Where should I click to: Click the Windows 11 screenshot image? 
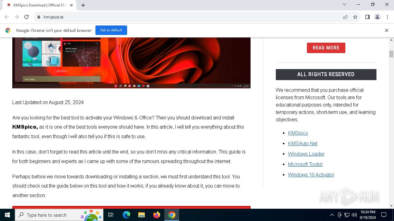click(x=131, y=63)
